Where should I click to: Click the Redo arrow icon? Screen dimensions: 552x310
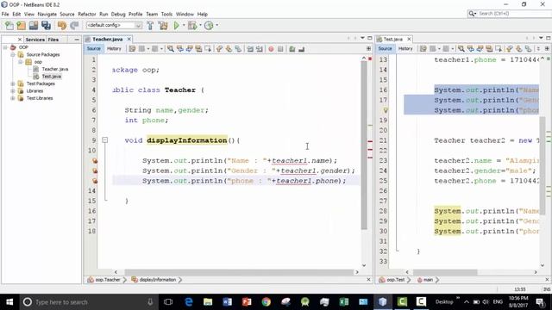click(74, 25)
